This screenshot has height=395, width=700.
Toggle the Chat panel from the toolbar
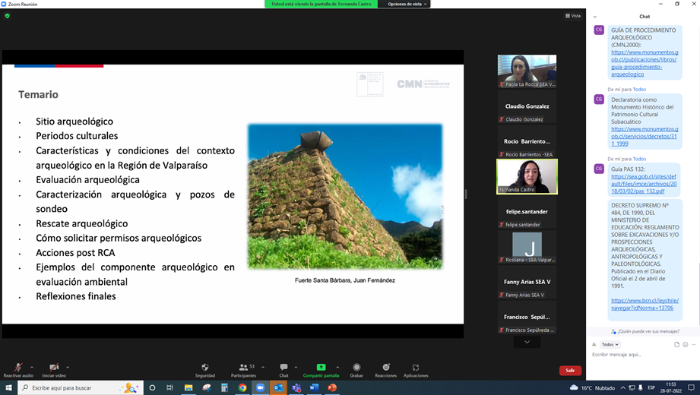click(x=283, y=368)
